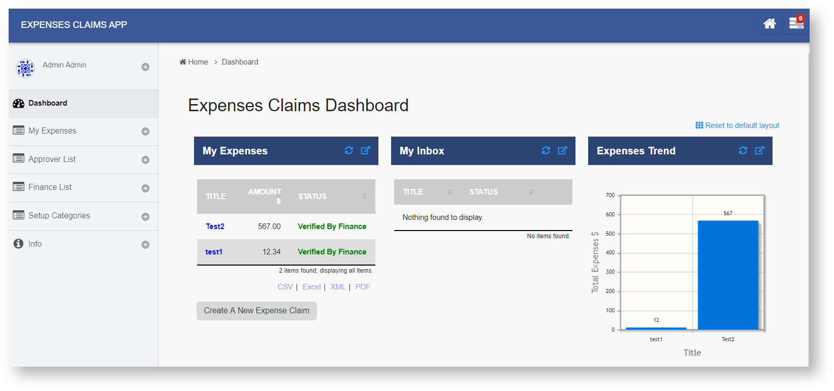Click Reset to default layout link
Viewport: 834px width, 391px height.
(742, 125)
